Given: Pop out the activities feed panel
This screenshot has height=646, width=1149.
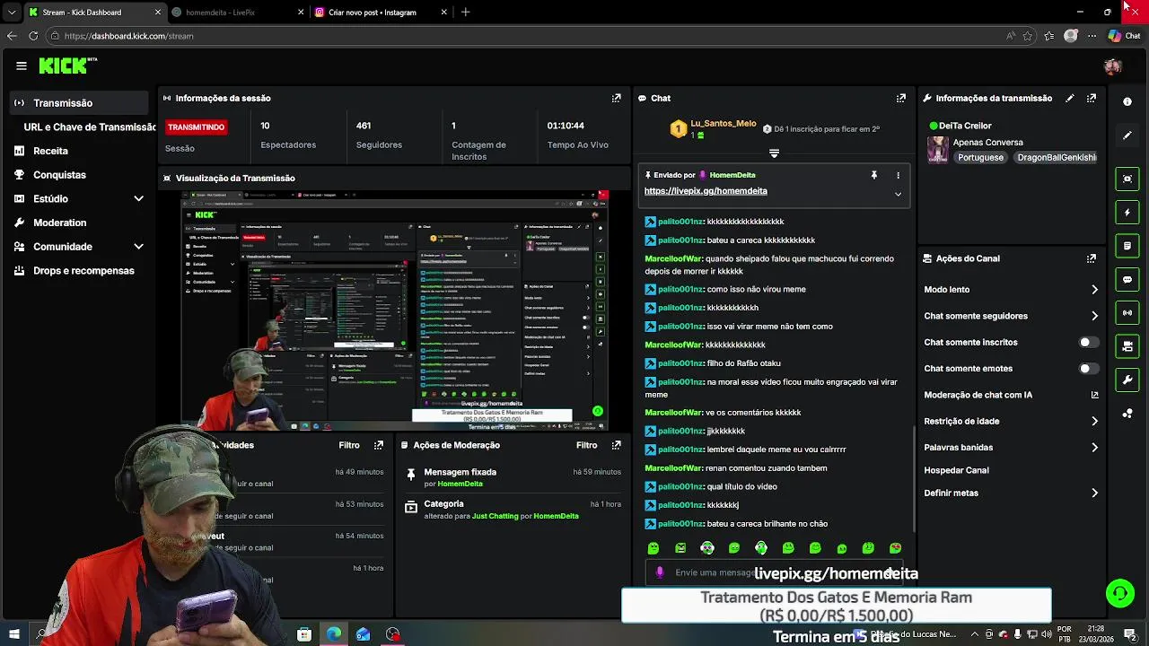Looking at the screenshot, I should point(379,445).
